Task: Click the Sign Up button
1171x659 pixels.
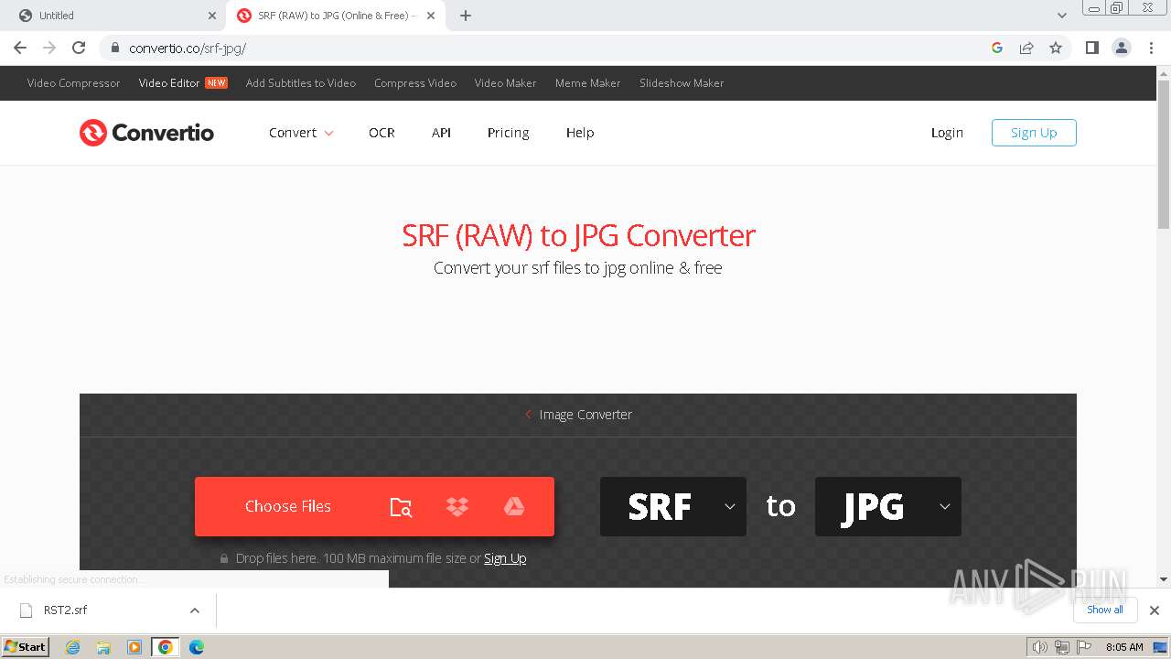Action: (x=1034, y=133)
